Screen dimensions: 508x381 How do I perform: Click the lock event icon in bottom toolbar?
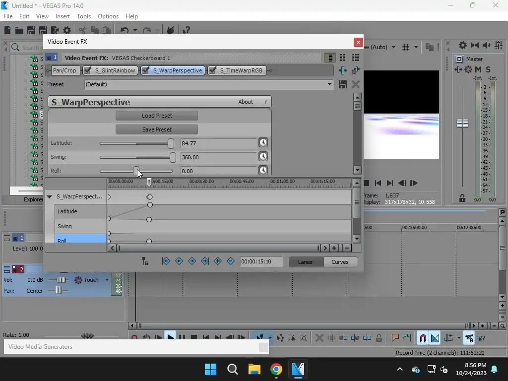pos(379,338)
